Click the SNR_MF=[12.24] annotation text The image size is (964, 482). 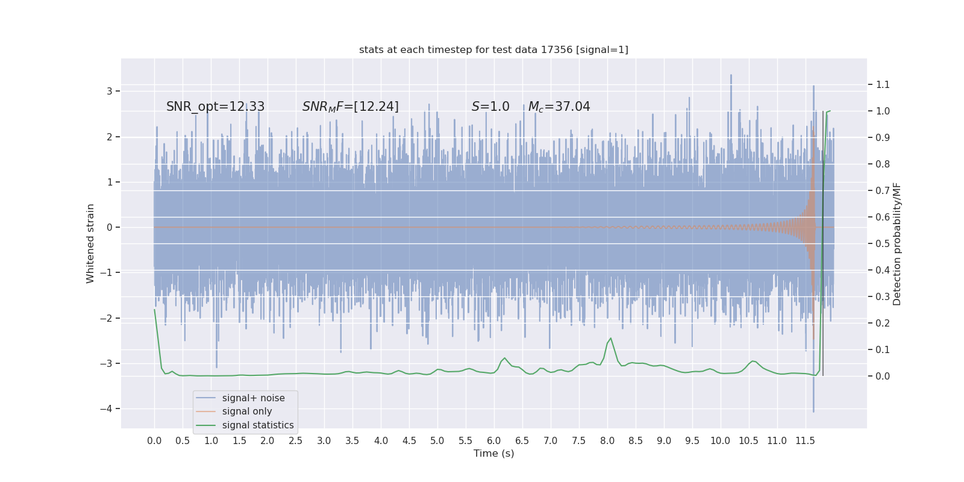click(351, 107)
